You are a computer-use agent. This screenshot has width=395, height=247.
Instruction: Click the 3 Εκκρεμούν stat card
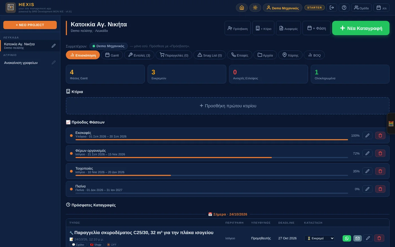187,74
